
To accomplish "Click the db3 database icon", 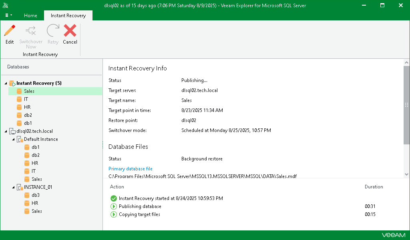I will [27, 195].
